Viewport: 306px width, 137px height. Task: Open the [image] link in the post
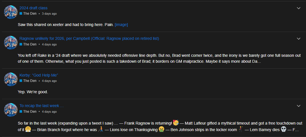[x=121, y=25]
